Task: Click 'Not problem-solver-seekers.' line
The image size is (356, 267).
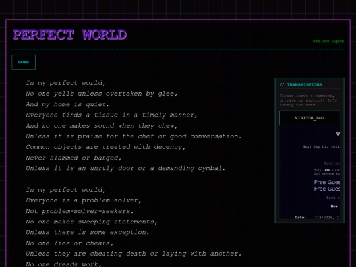Action: pos(80,211)
